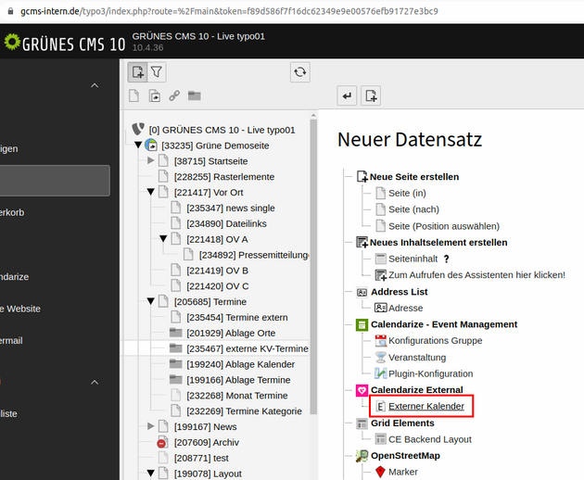Collapse the lower sidebar module group
The image size is (584, 480).
click(x=95, y=382)
